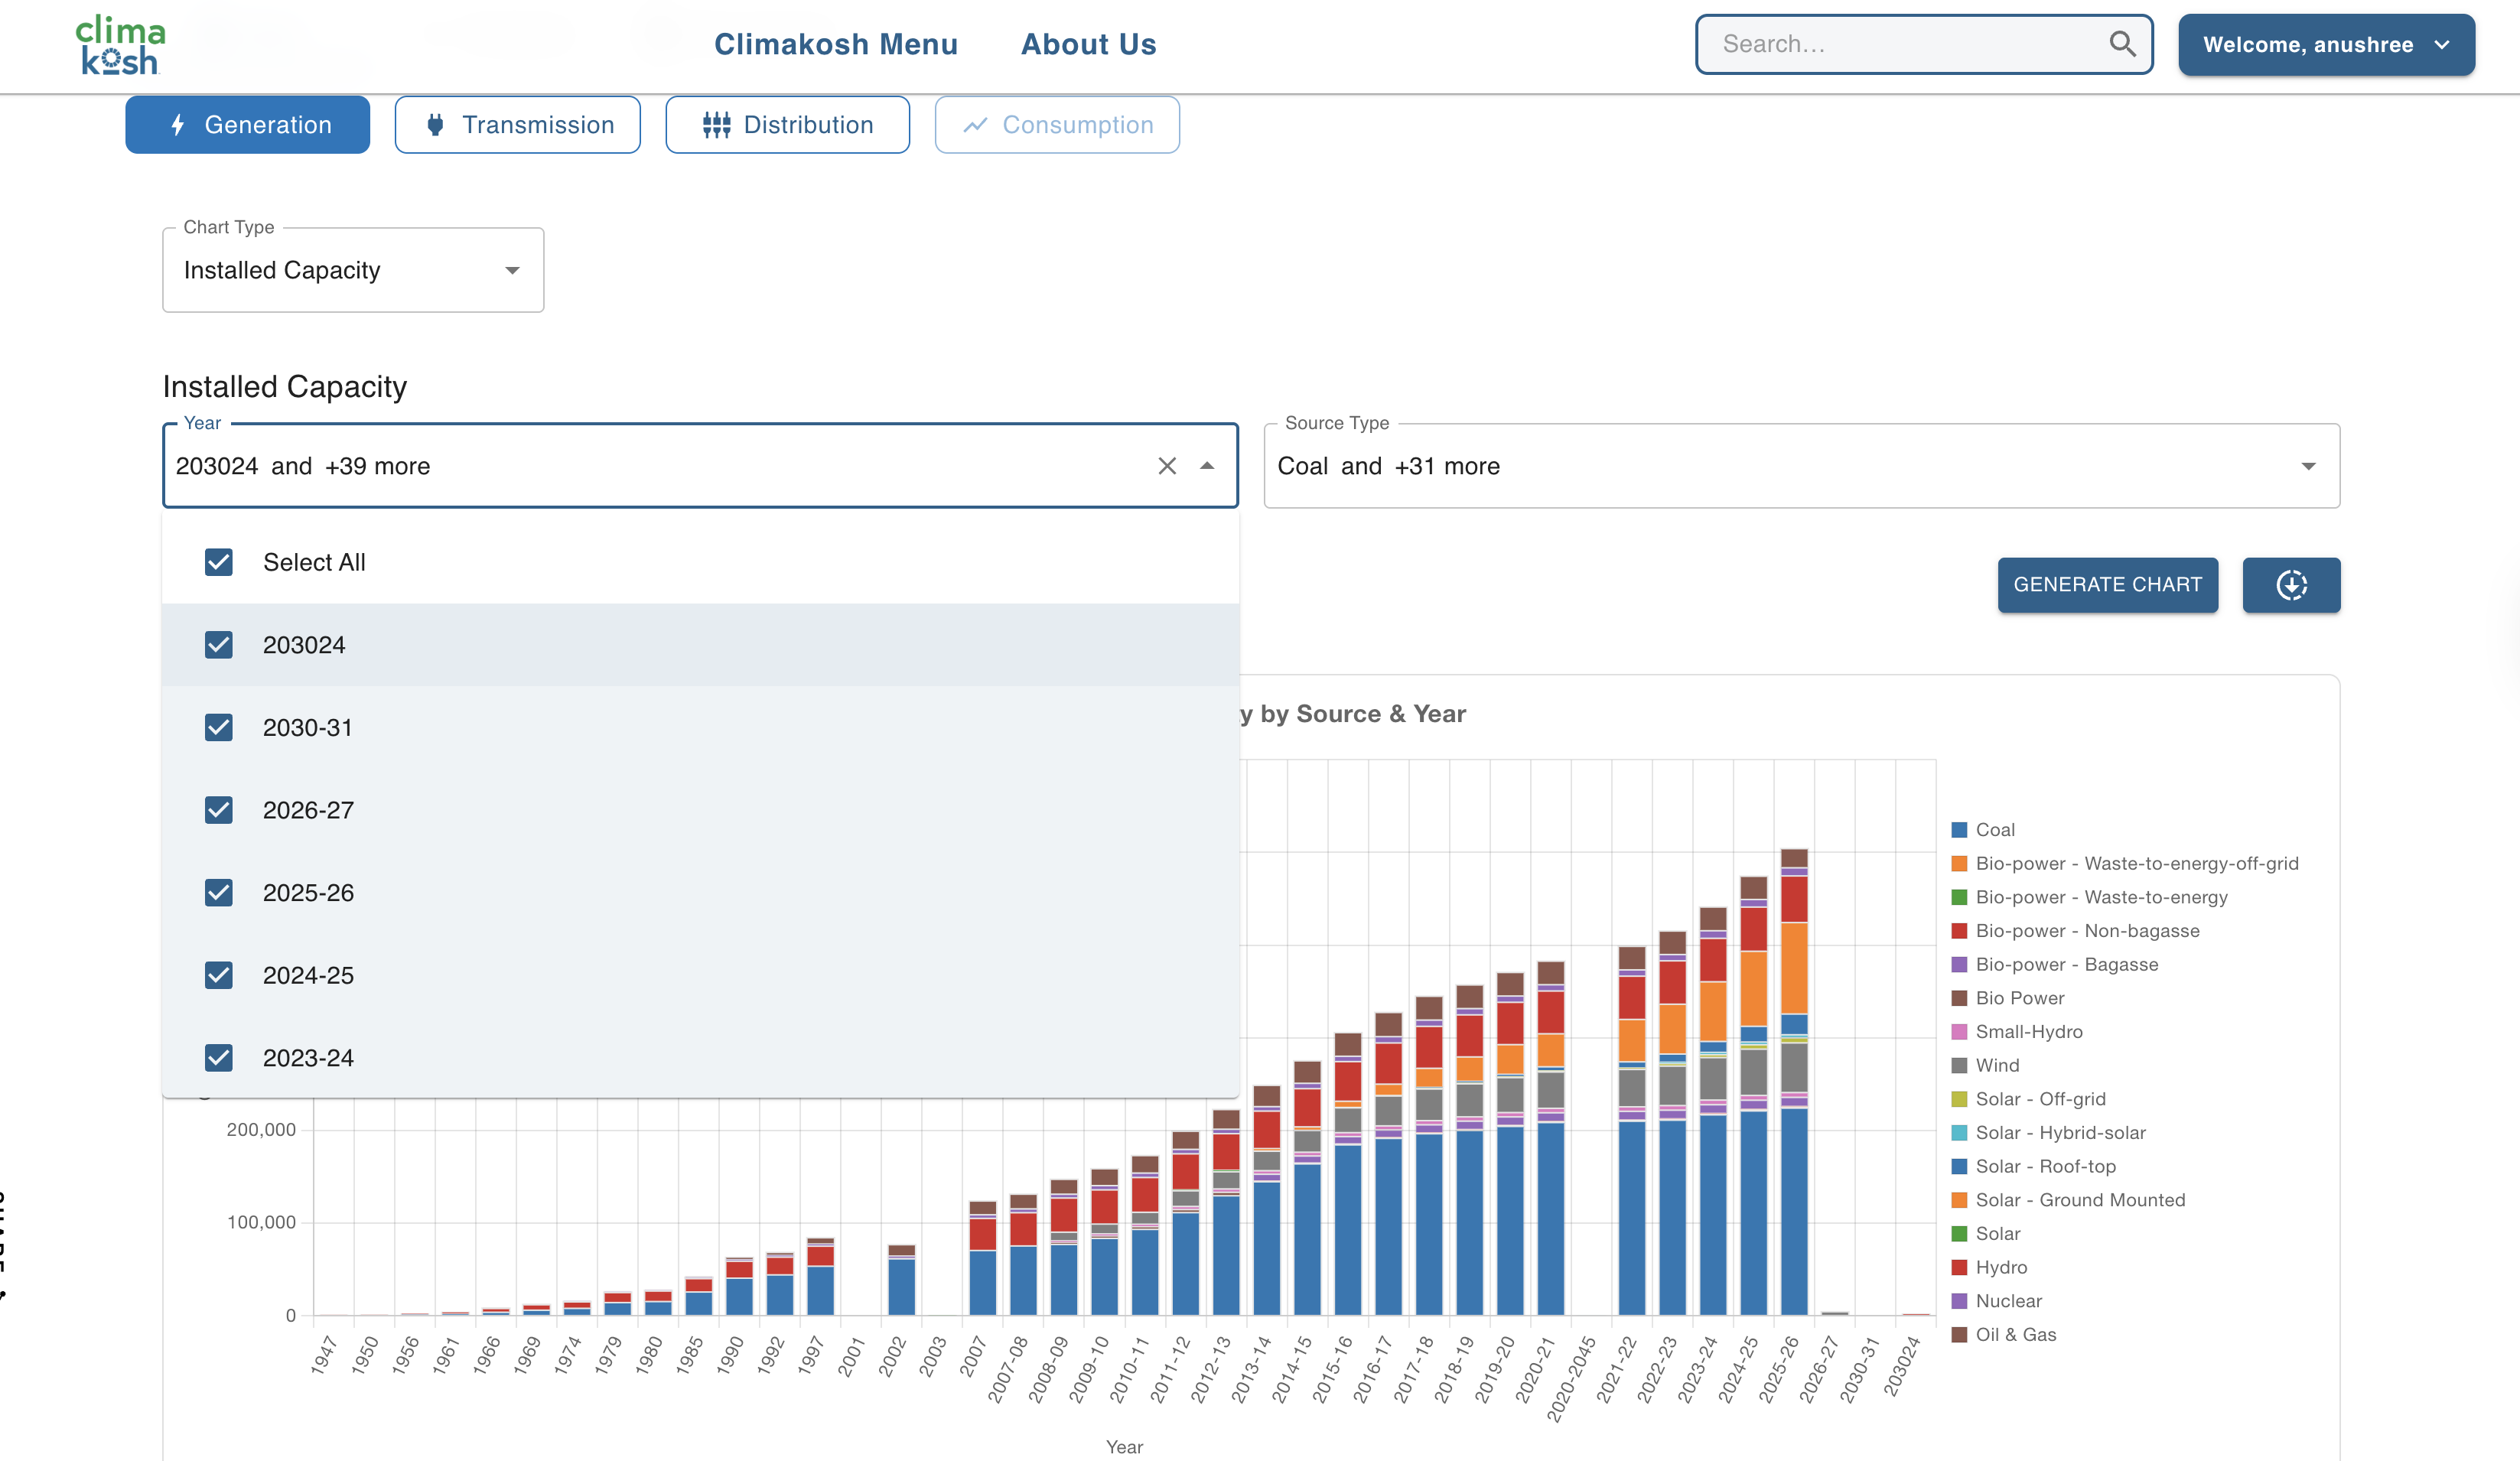Uncheck the 2030-31 year checkbox
This screenshot has width=2520, height=1461.
(219, 728)
